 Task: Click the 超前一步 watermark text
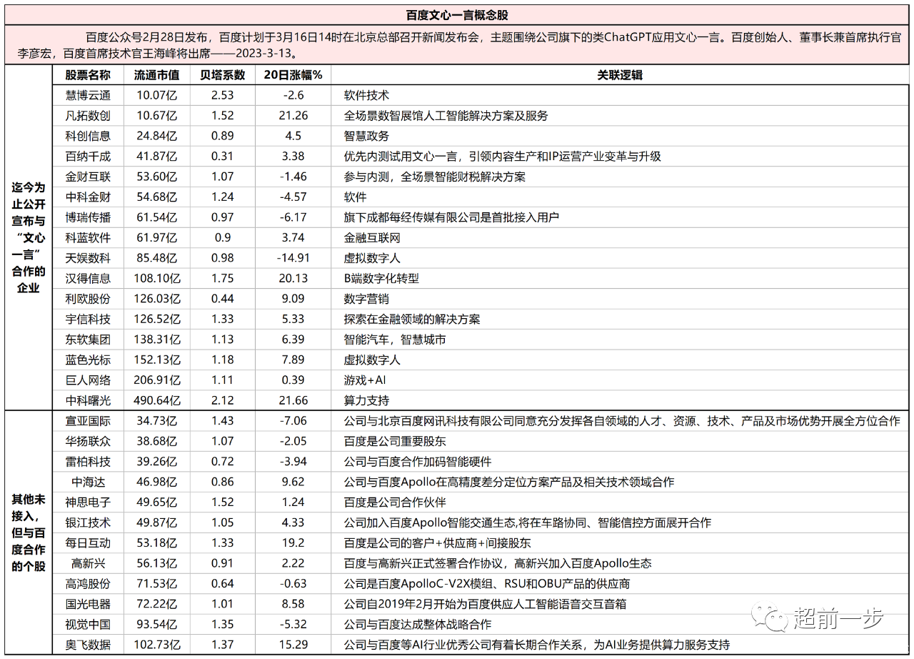838,617
